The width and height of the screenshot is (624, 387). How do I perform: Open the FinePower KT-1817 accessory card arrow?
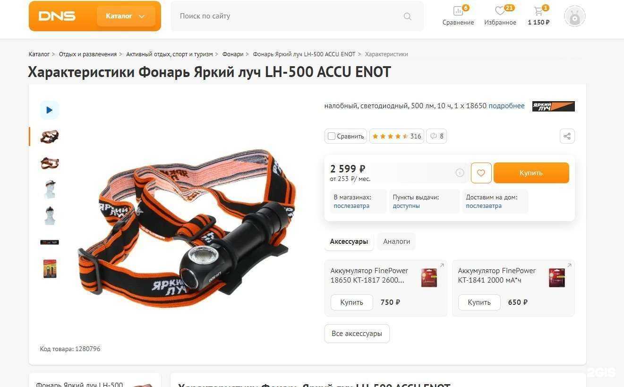pyautogui.click(x=442, y=266)
